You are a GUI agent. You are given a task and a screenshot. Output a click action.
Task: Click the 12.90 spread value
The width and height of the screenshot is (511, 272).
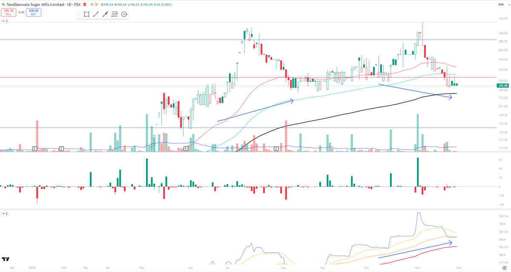21,12
